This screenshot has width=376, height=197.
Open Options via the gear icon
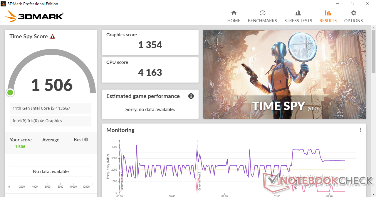(x=353, y=13)
